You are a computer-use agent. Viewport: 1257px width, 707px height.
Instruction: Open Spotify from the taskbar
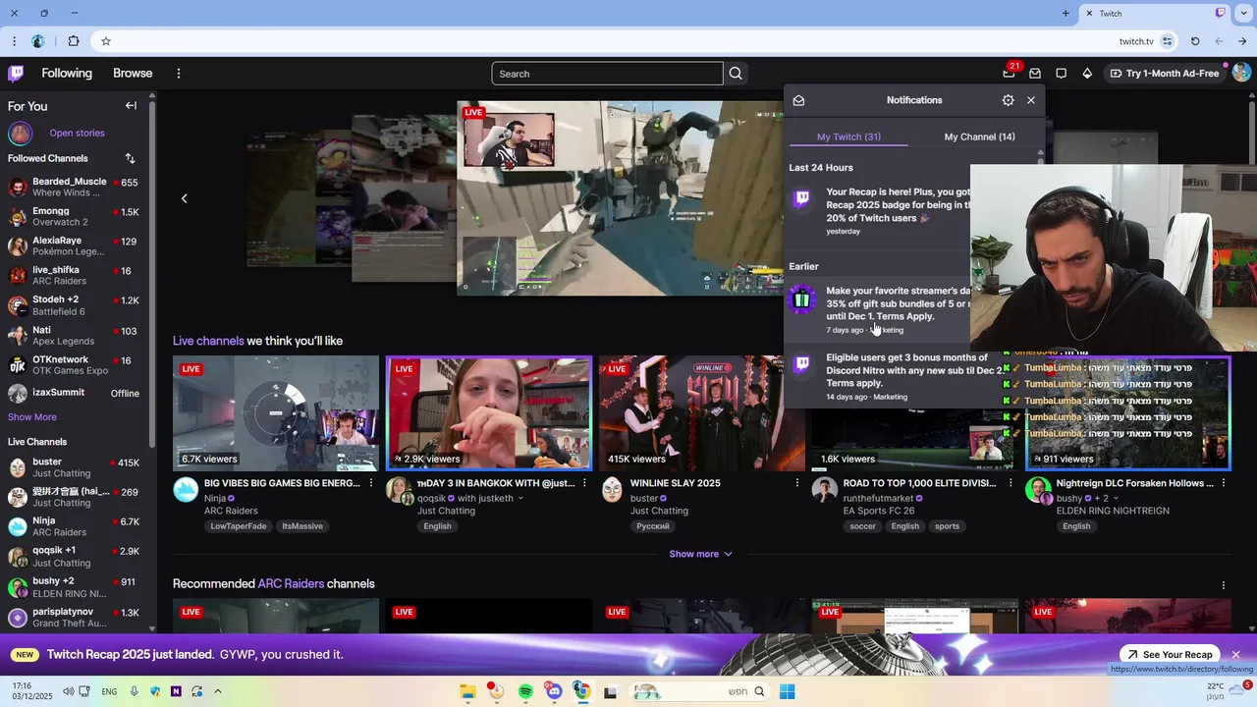pyautogui.click(x=525, y=691)
